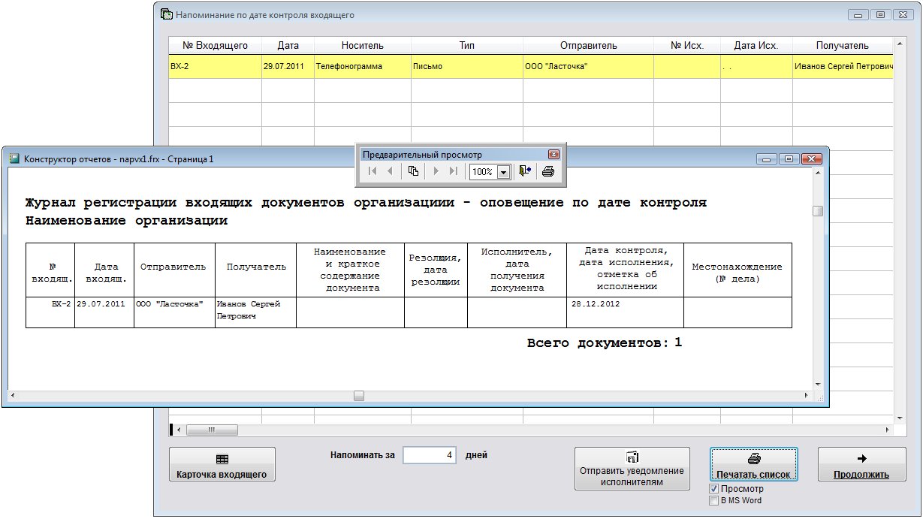Sort by the Отправитель column header
This screenshot has width=923, height=519.
click(588, 46)
